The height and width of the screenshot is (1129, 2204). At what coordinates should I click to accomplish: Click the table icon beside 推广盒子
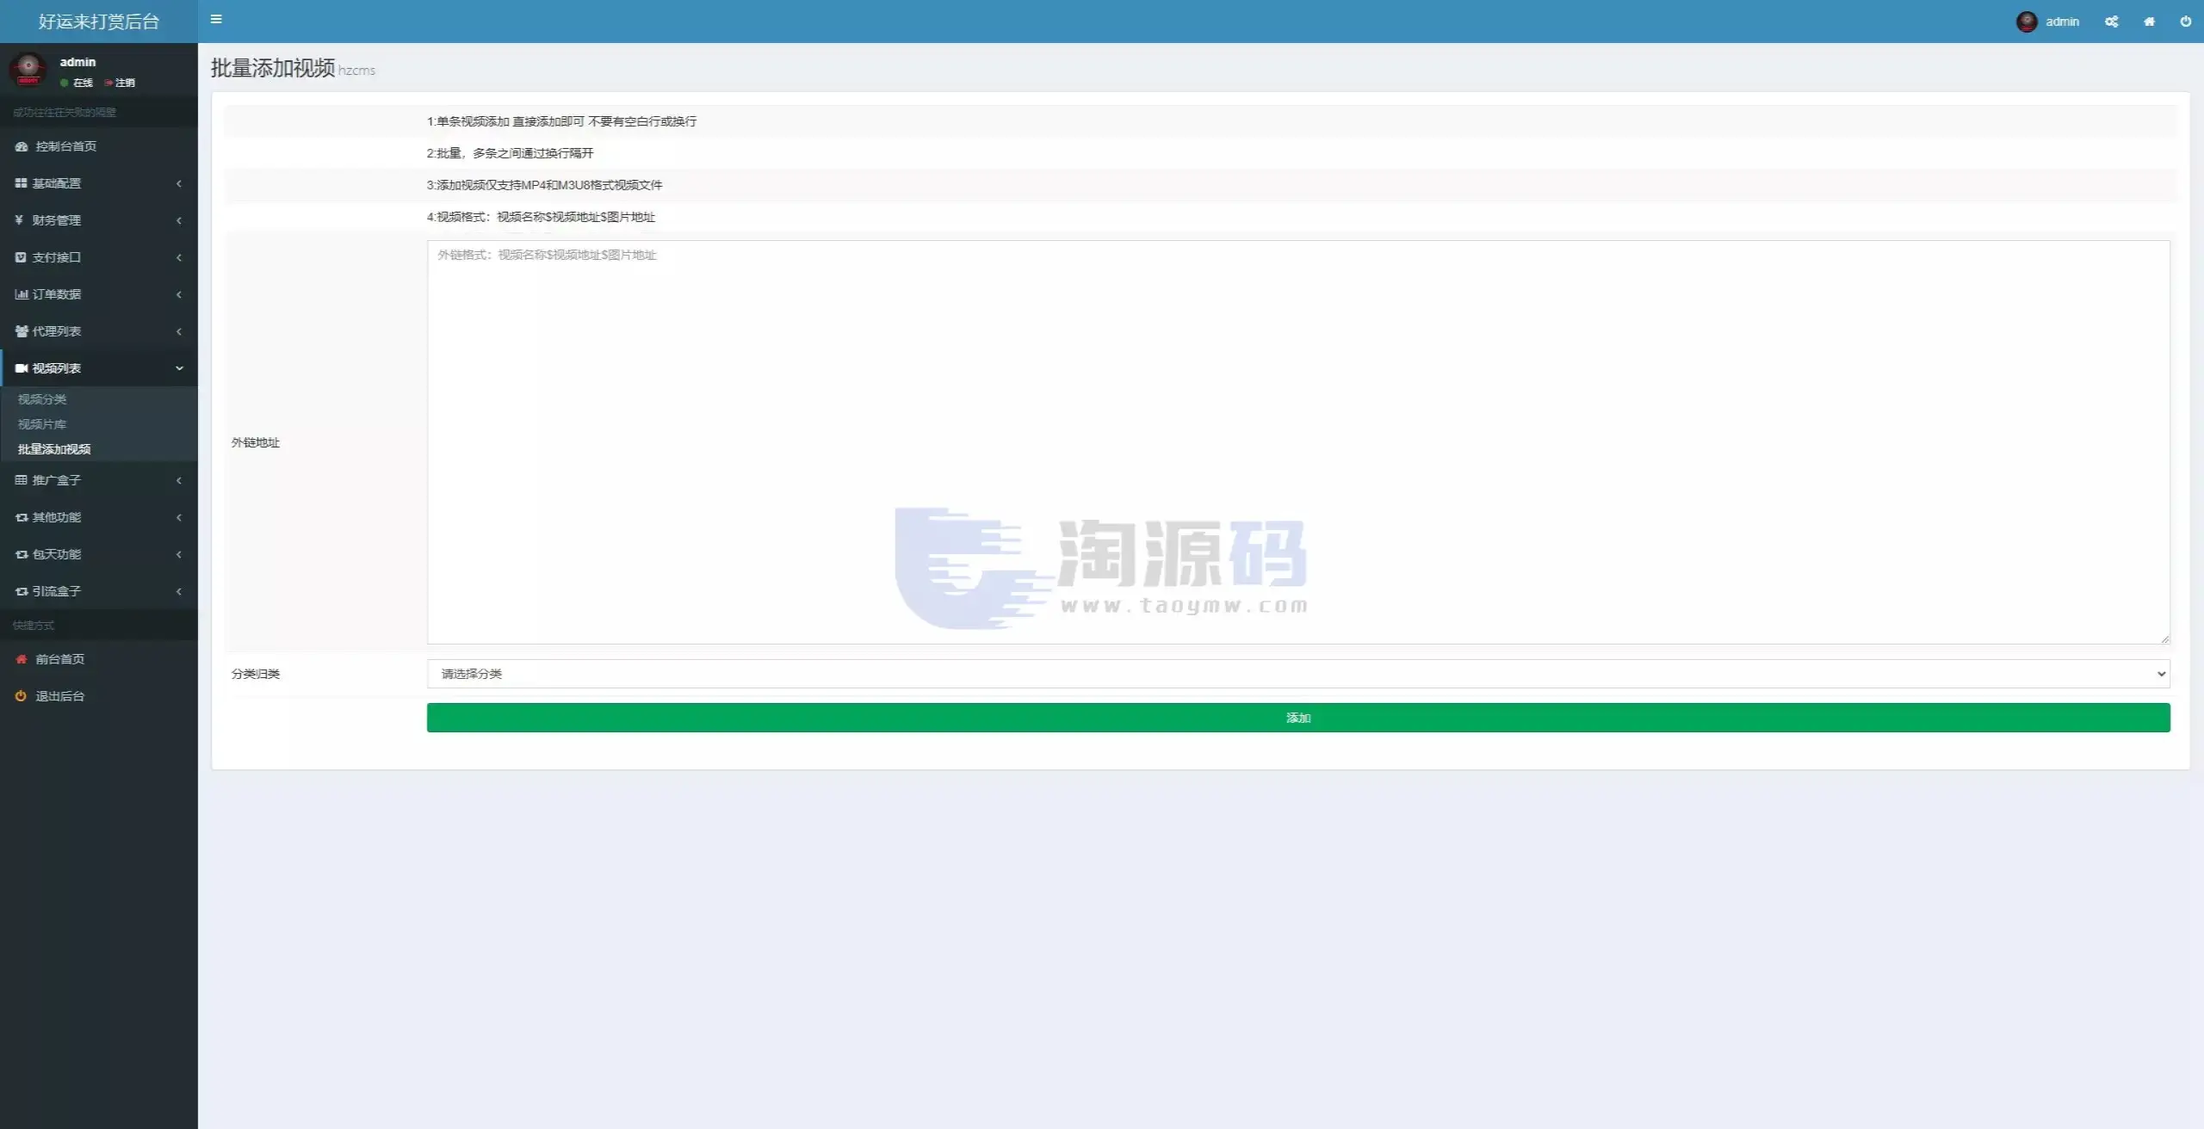[x=21, y=480]
